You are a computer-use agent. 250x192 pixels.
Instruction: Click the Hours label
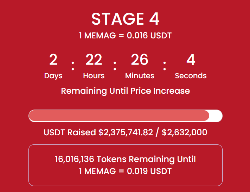click(94, 75)
